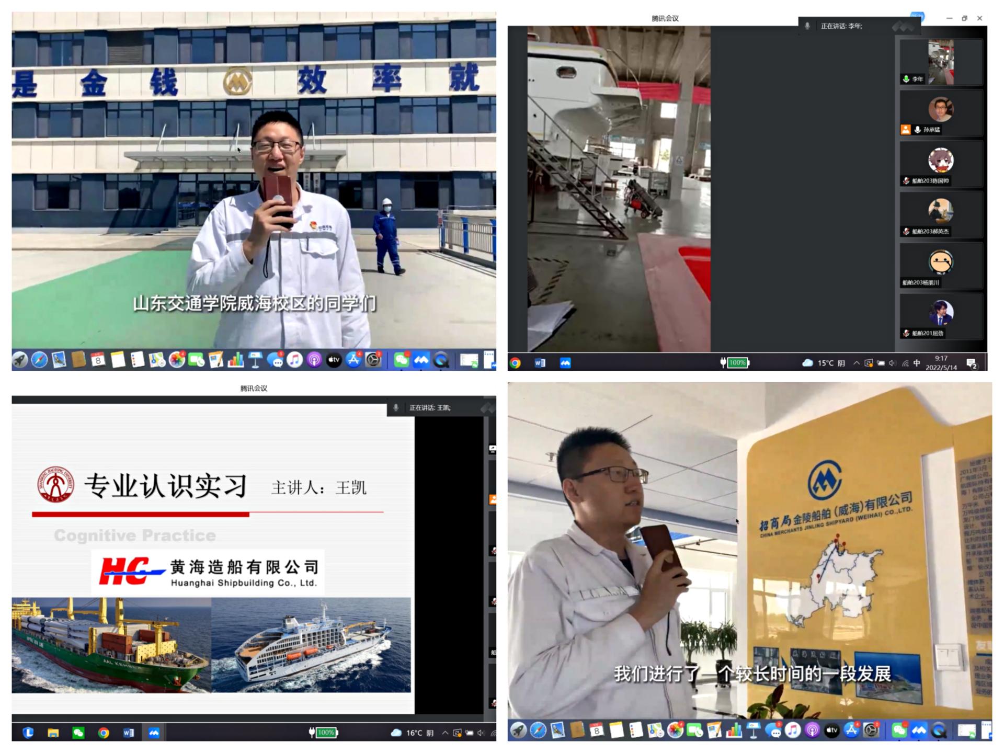Open notification center with 2 badge
The height and width of the screenshot is (753, 1004).
click(972, 363)
